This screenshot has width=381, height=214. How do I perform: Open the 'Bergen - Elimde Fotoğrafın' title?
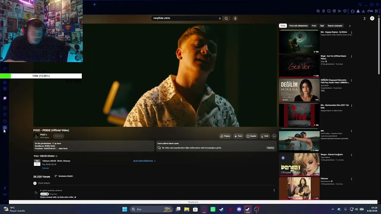coord(332,155)
